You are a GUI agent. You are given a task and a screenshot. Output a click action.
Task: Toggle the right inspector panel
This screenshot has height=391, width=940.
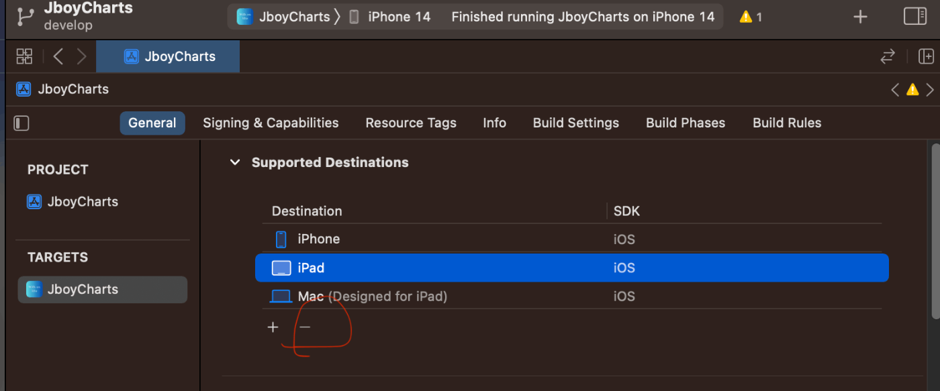[x=915, y=16]
